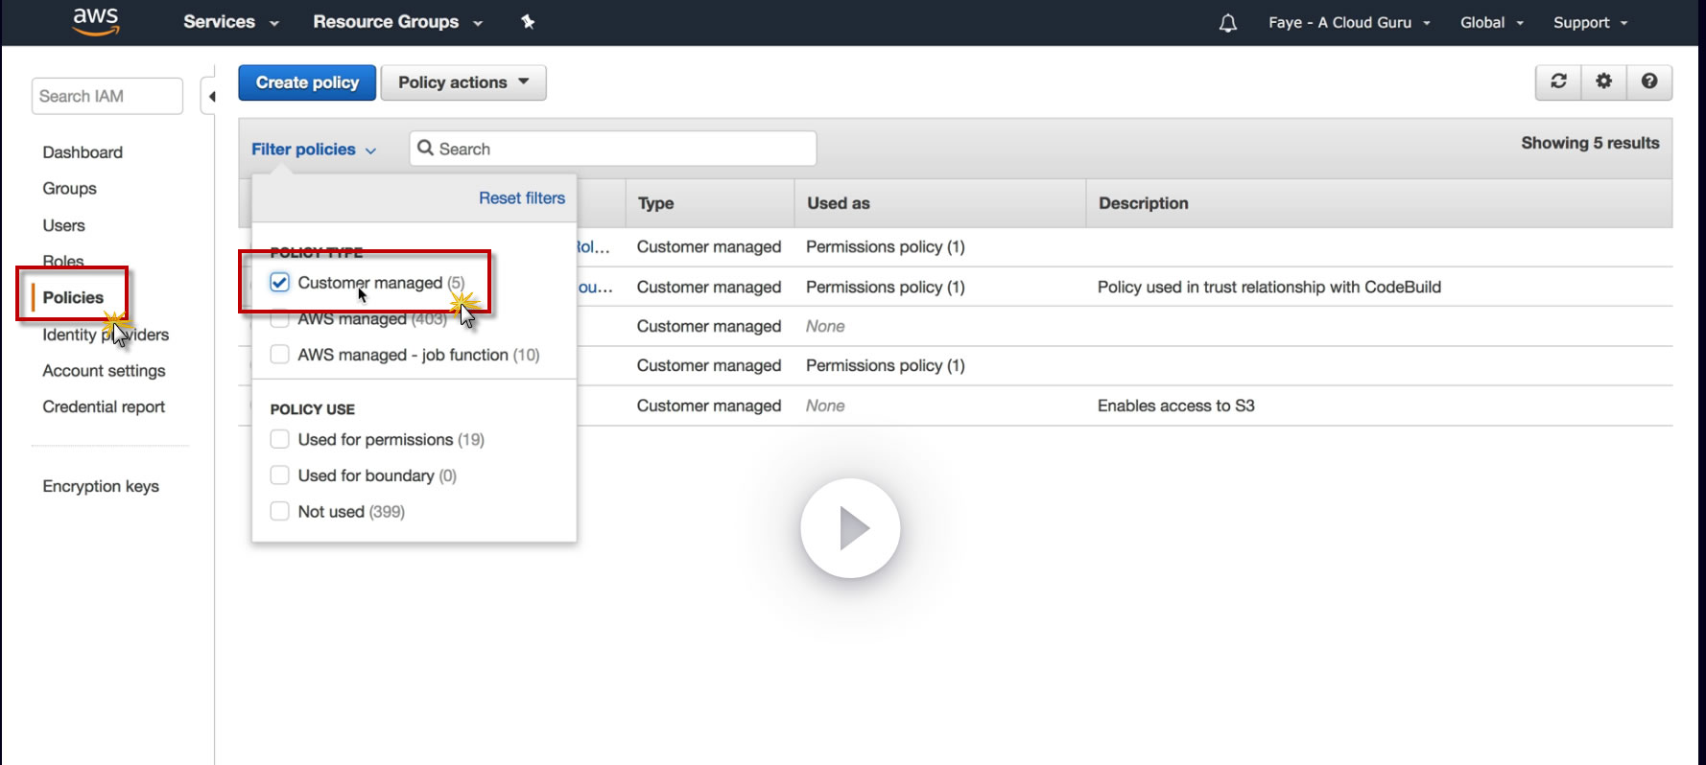
Task: Click the Create policy button
Action: coord(307,82)
